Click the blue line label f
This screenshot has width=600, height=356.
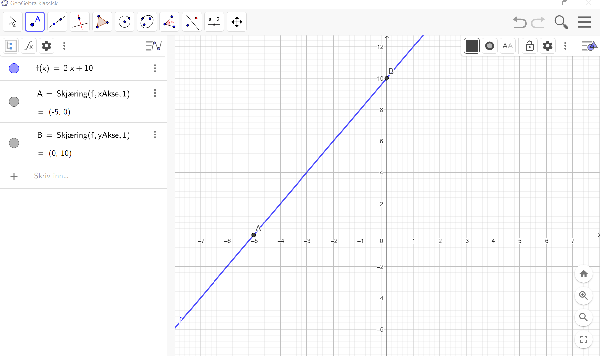(x=180, y=320)
